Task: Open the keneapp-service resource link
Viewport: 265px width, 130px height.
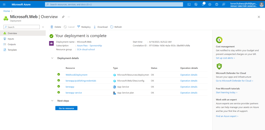Action: point(74,93)
